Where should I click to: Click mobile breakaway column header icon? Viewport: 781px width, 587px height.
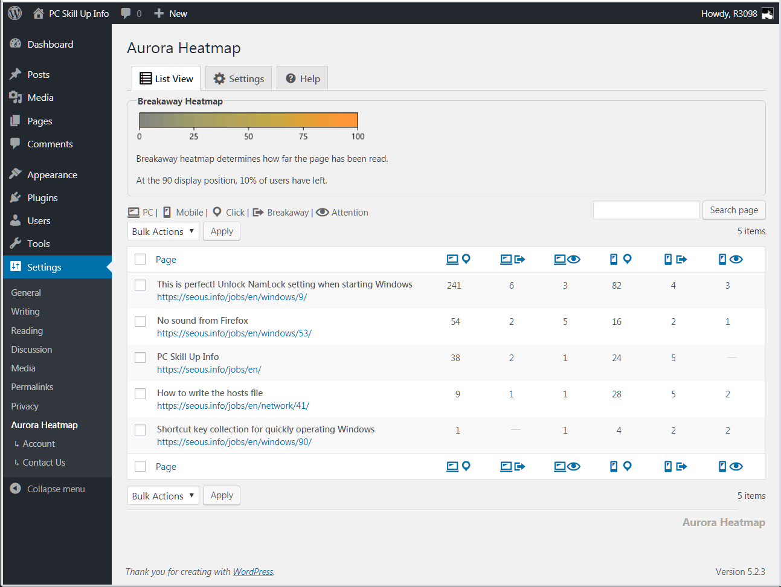coord(675,260)
